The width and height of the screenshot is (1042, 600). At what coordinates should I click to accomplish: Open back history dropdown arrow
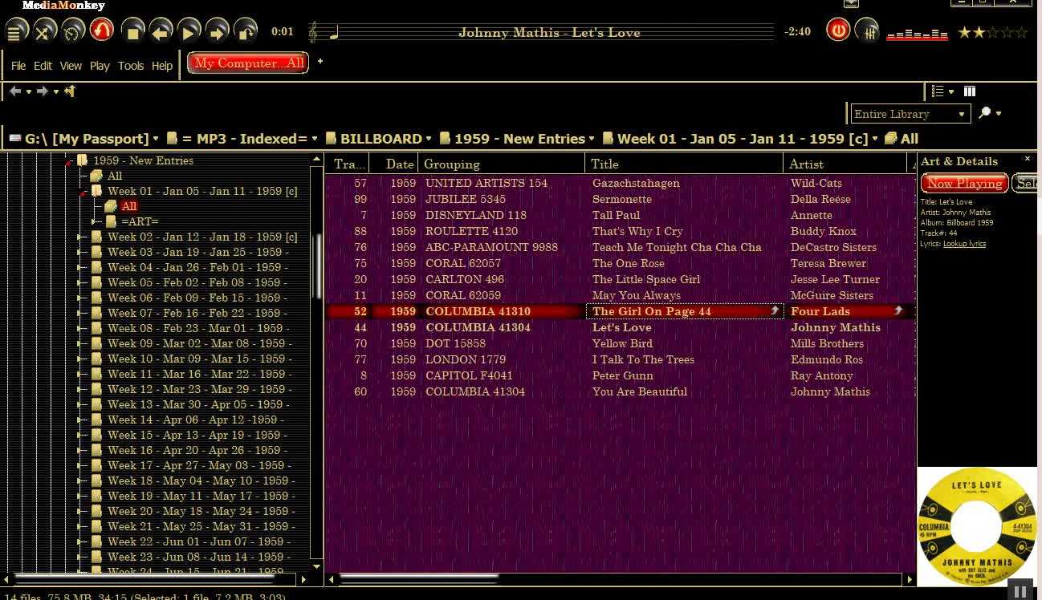point(29,92)
